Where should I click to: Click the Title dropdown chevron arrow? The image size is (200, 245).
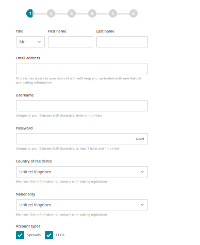click(39, 42)
